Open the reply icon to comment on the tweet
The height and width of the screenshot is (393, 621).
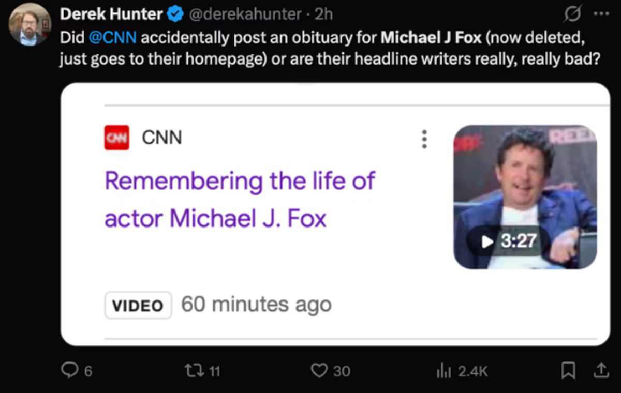coord(70,370)
